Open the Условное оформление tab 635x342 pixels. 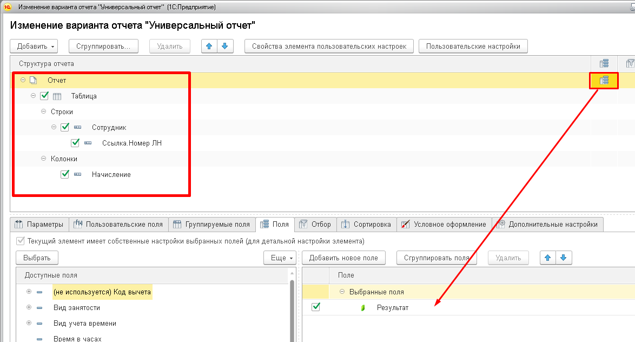pyautogui.click(x=444, y=225)
